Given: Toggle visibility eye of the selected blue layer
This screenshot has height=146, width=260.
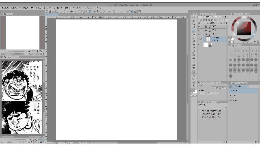Looking at the screenshot, I should coord(199,39).
